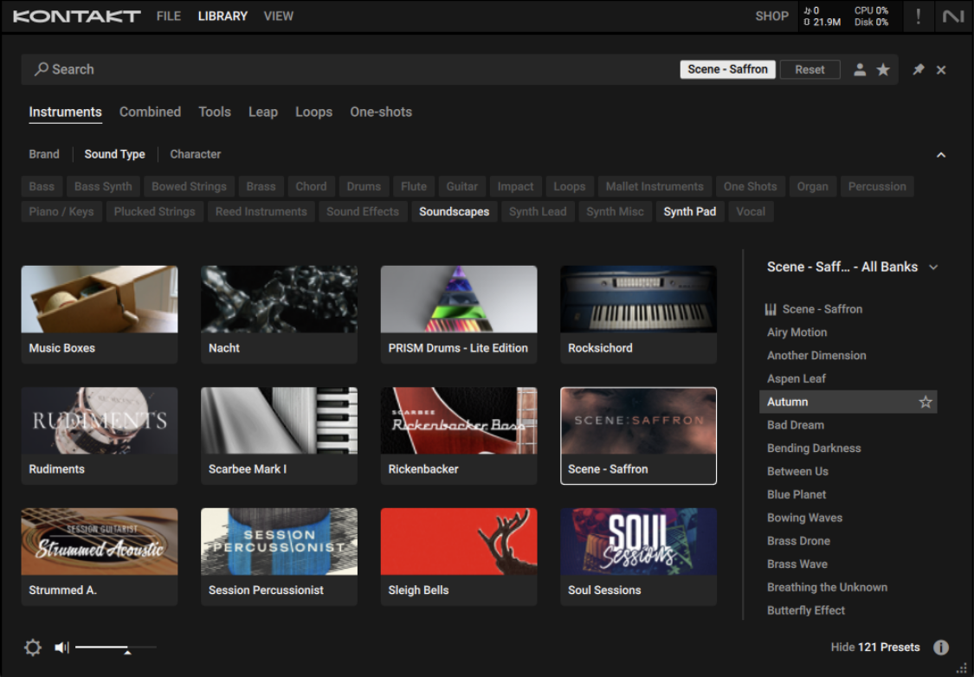Open the settings gear at bottom left
The height and width of the screenshot is (677, 974).
tap(32, 647)
